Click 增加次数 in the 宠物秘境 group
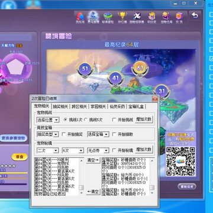Viewport: 213px width, 213px height. 144,150
